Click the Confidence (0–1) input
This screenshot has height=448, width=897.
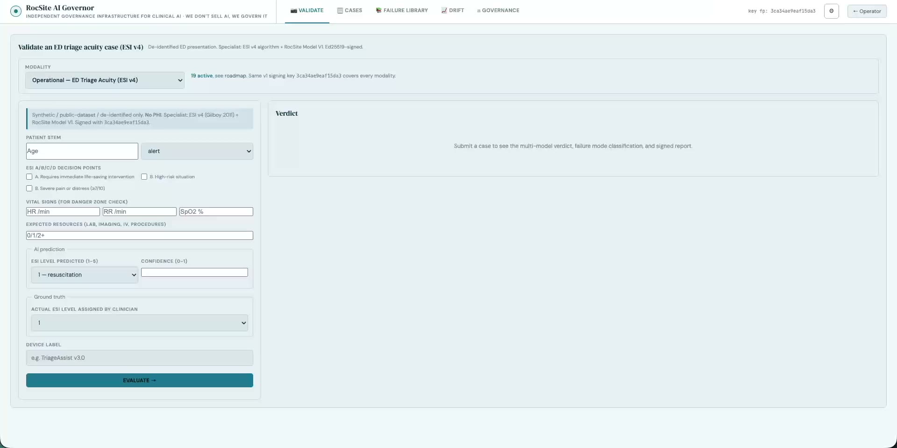(194, 273)
